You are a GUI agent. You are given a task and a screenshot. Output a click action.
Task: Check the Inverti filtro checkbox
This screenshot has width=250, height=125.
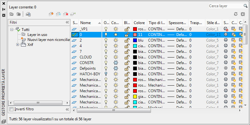click(x=11, y=109)
